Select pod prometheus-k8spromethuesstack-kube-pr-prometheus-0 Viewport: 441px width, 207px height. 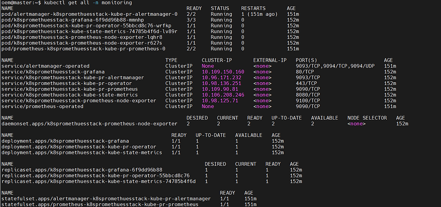pos(83,49)
